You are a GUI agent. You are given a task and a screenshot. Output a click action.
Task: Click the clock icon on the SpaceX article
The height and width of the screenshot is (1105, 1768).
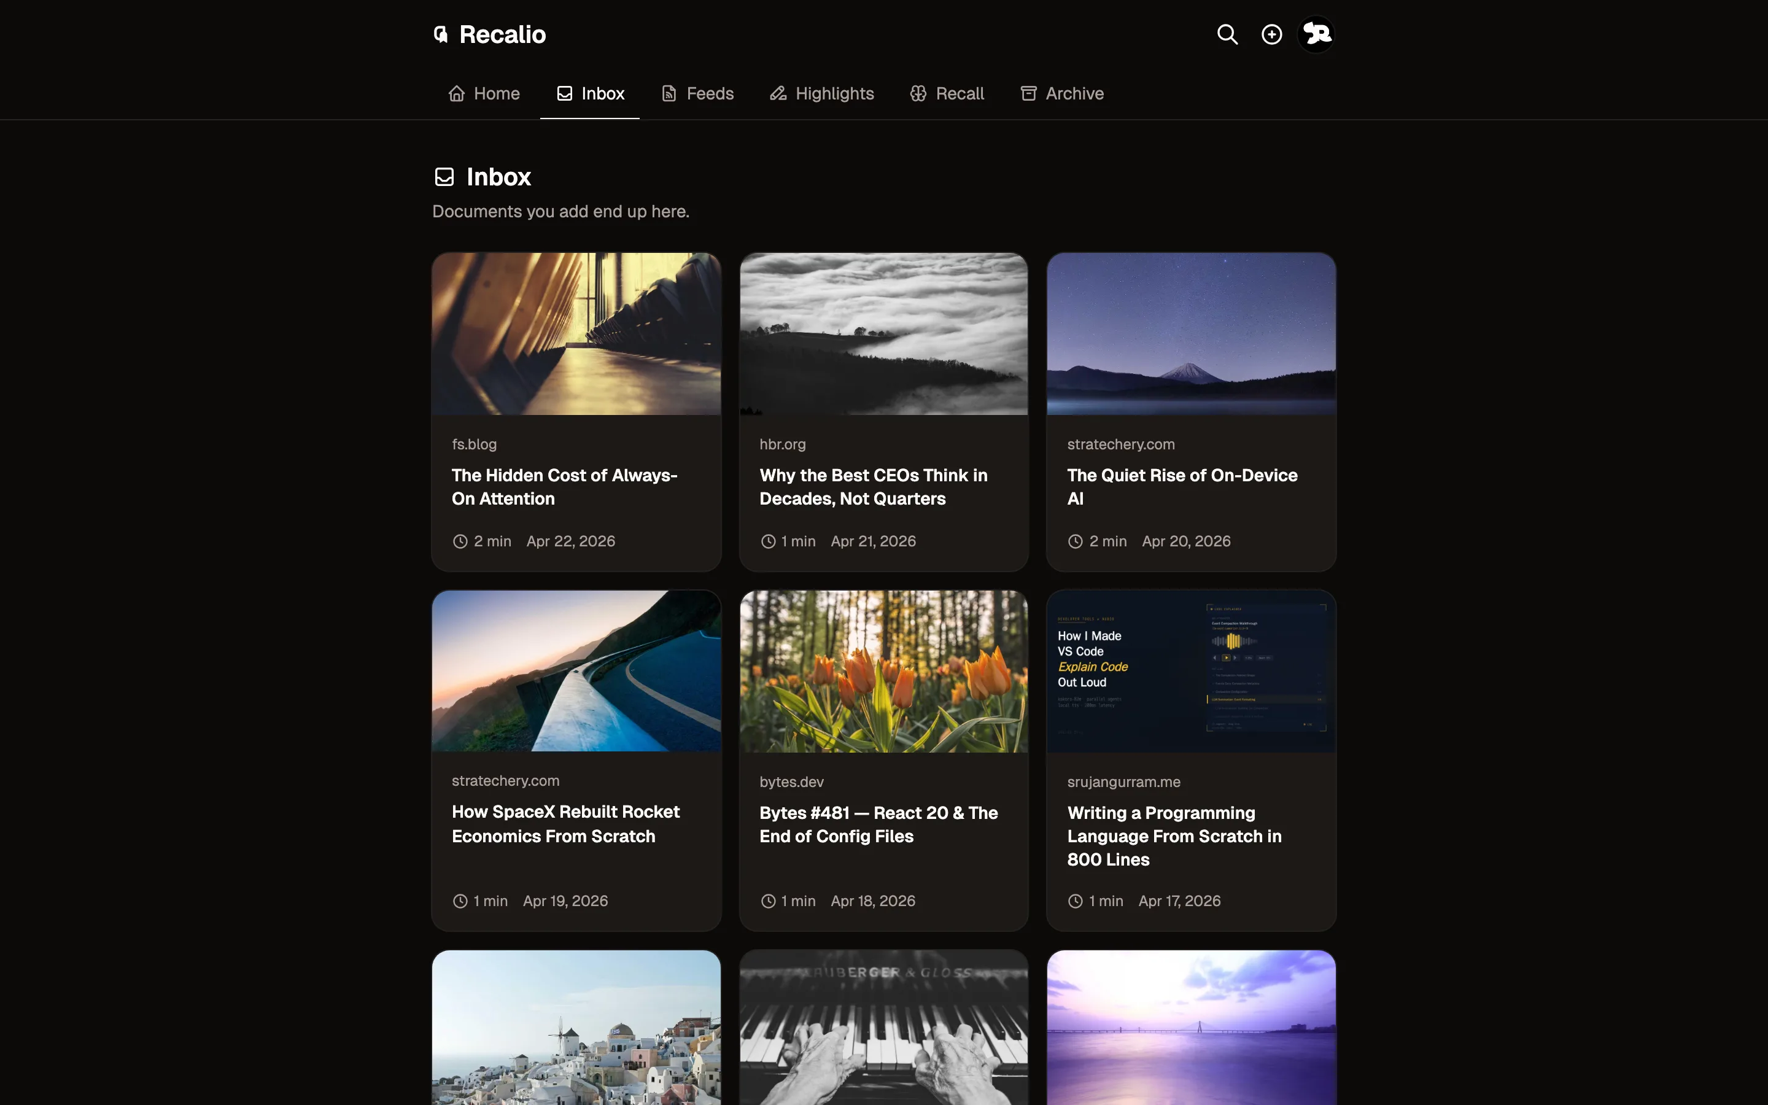click(x=460, y=901)
